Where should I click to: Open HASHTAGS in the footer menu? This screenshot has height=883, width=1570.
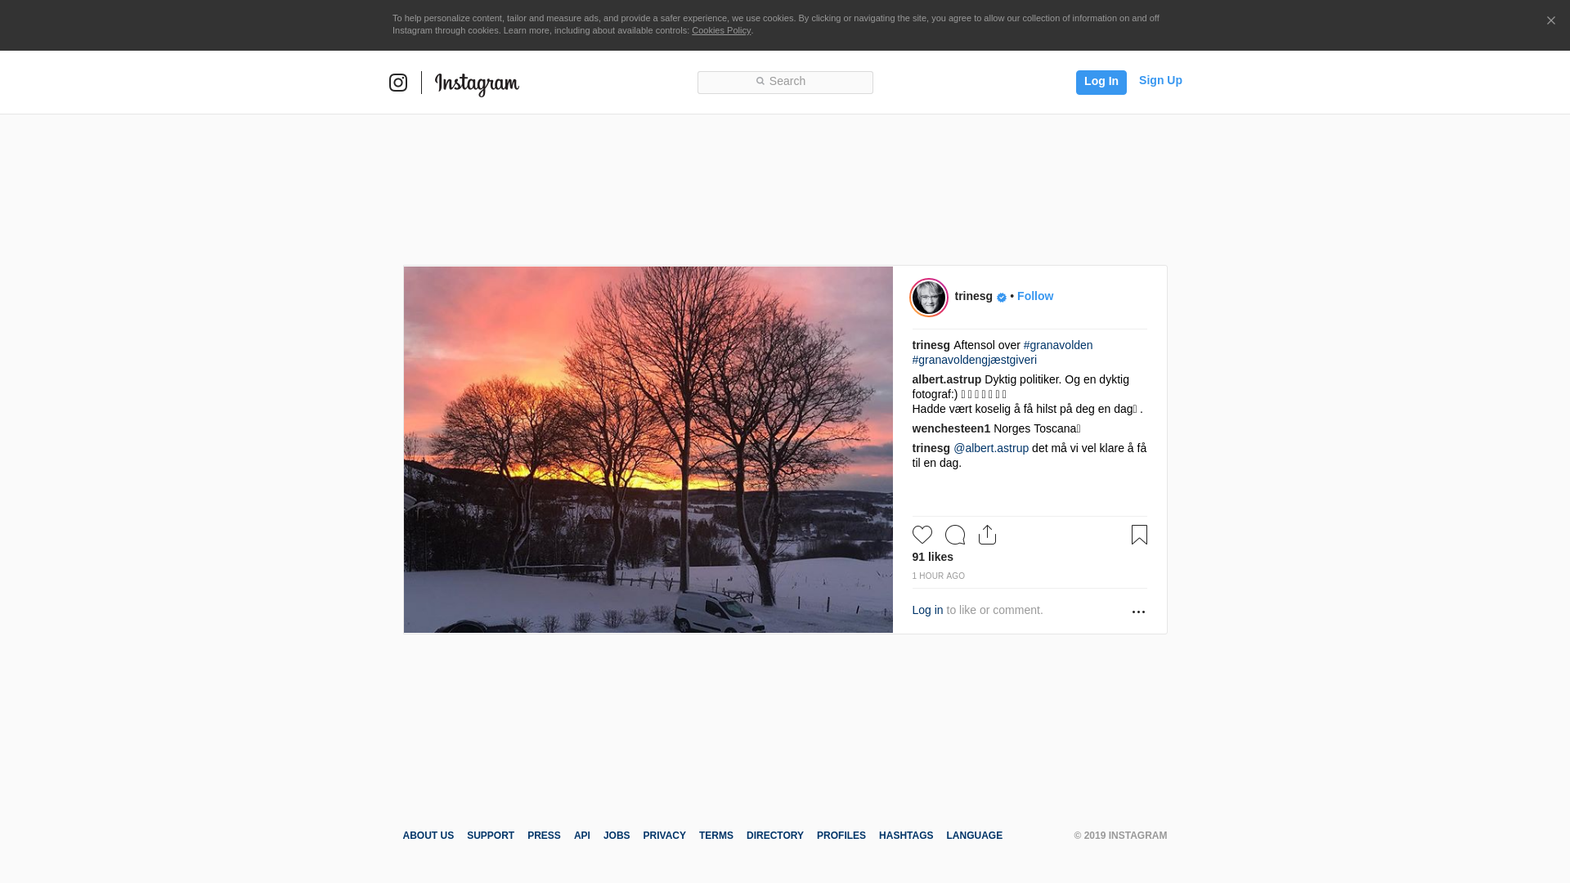tap(906, 836)
